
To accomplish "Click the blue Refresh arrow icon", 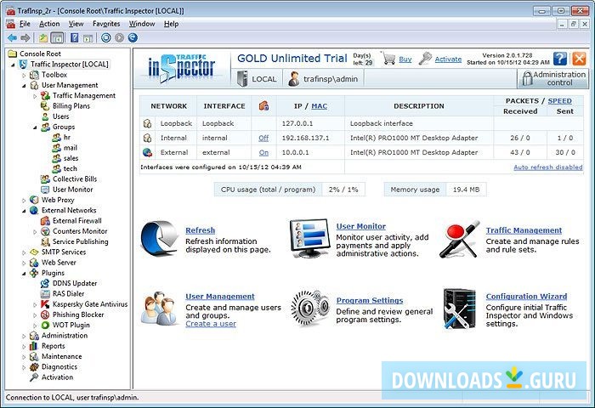I will 159,238.
